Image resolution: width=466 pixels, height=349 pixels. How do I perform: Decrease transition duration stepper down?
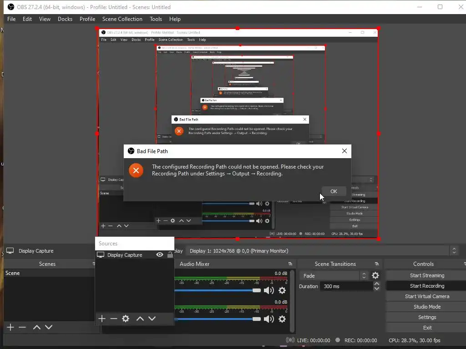click(x=376, y=289)
